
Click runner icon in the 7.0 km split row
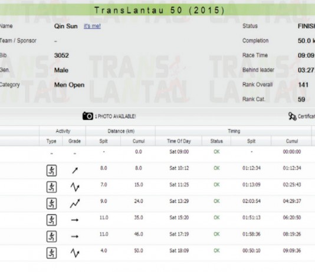52,187
